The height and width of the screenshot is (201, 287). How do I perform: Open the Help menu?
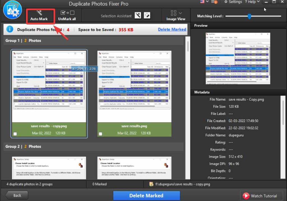(x=252, y=2)
